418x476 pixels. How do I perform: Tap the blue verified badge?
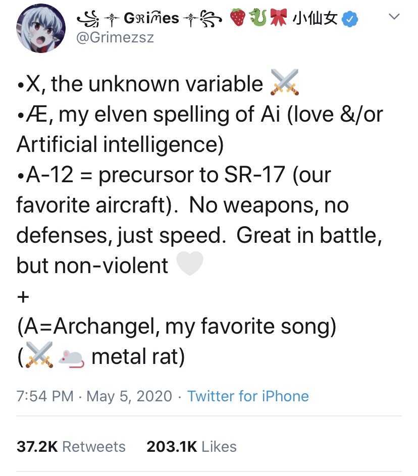click(350, 19)
